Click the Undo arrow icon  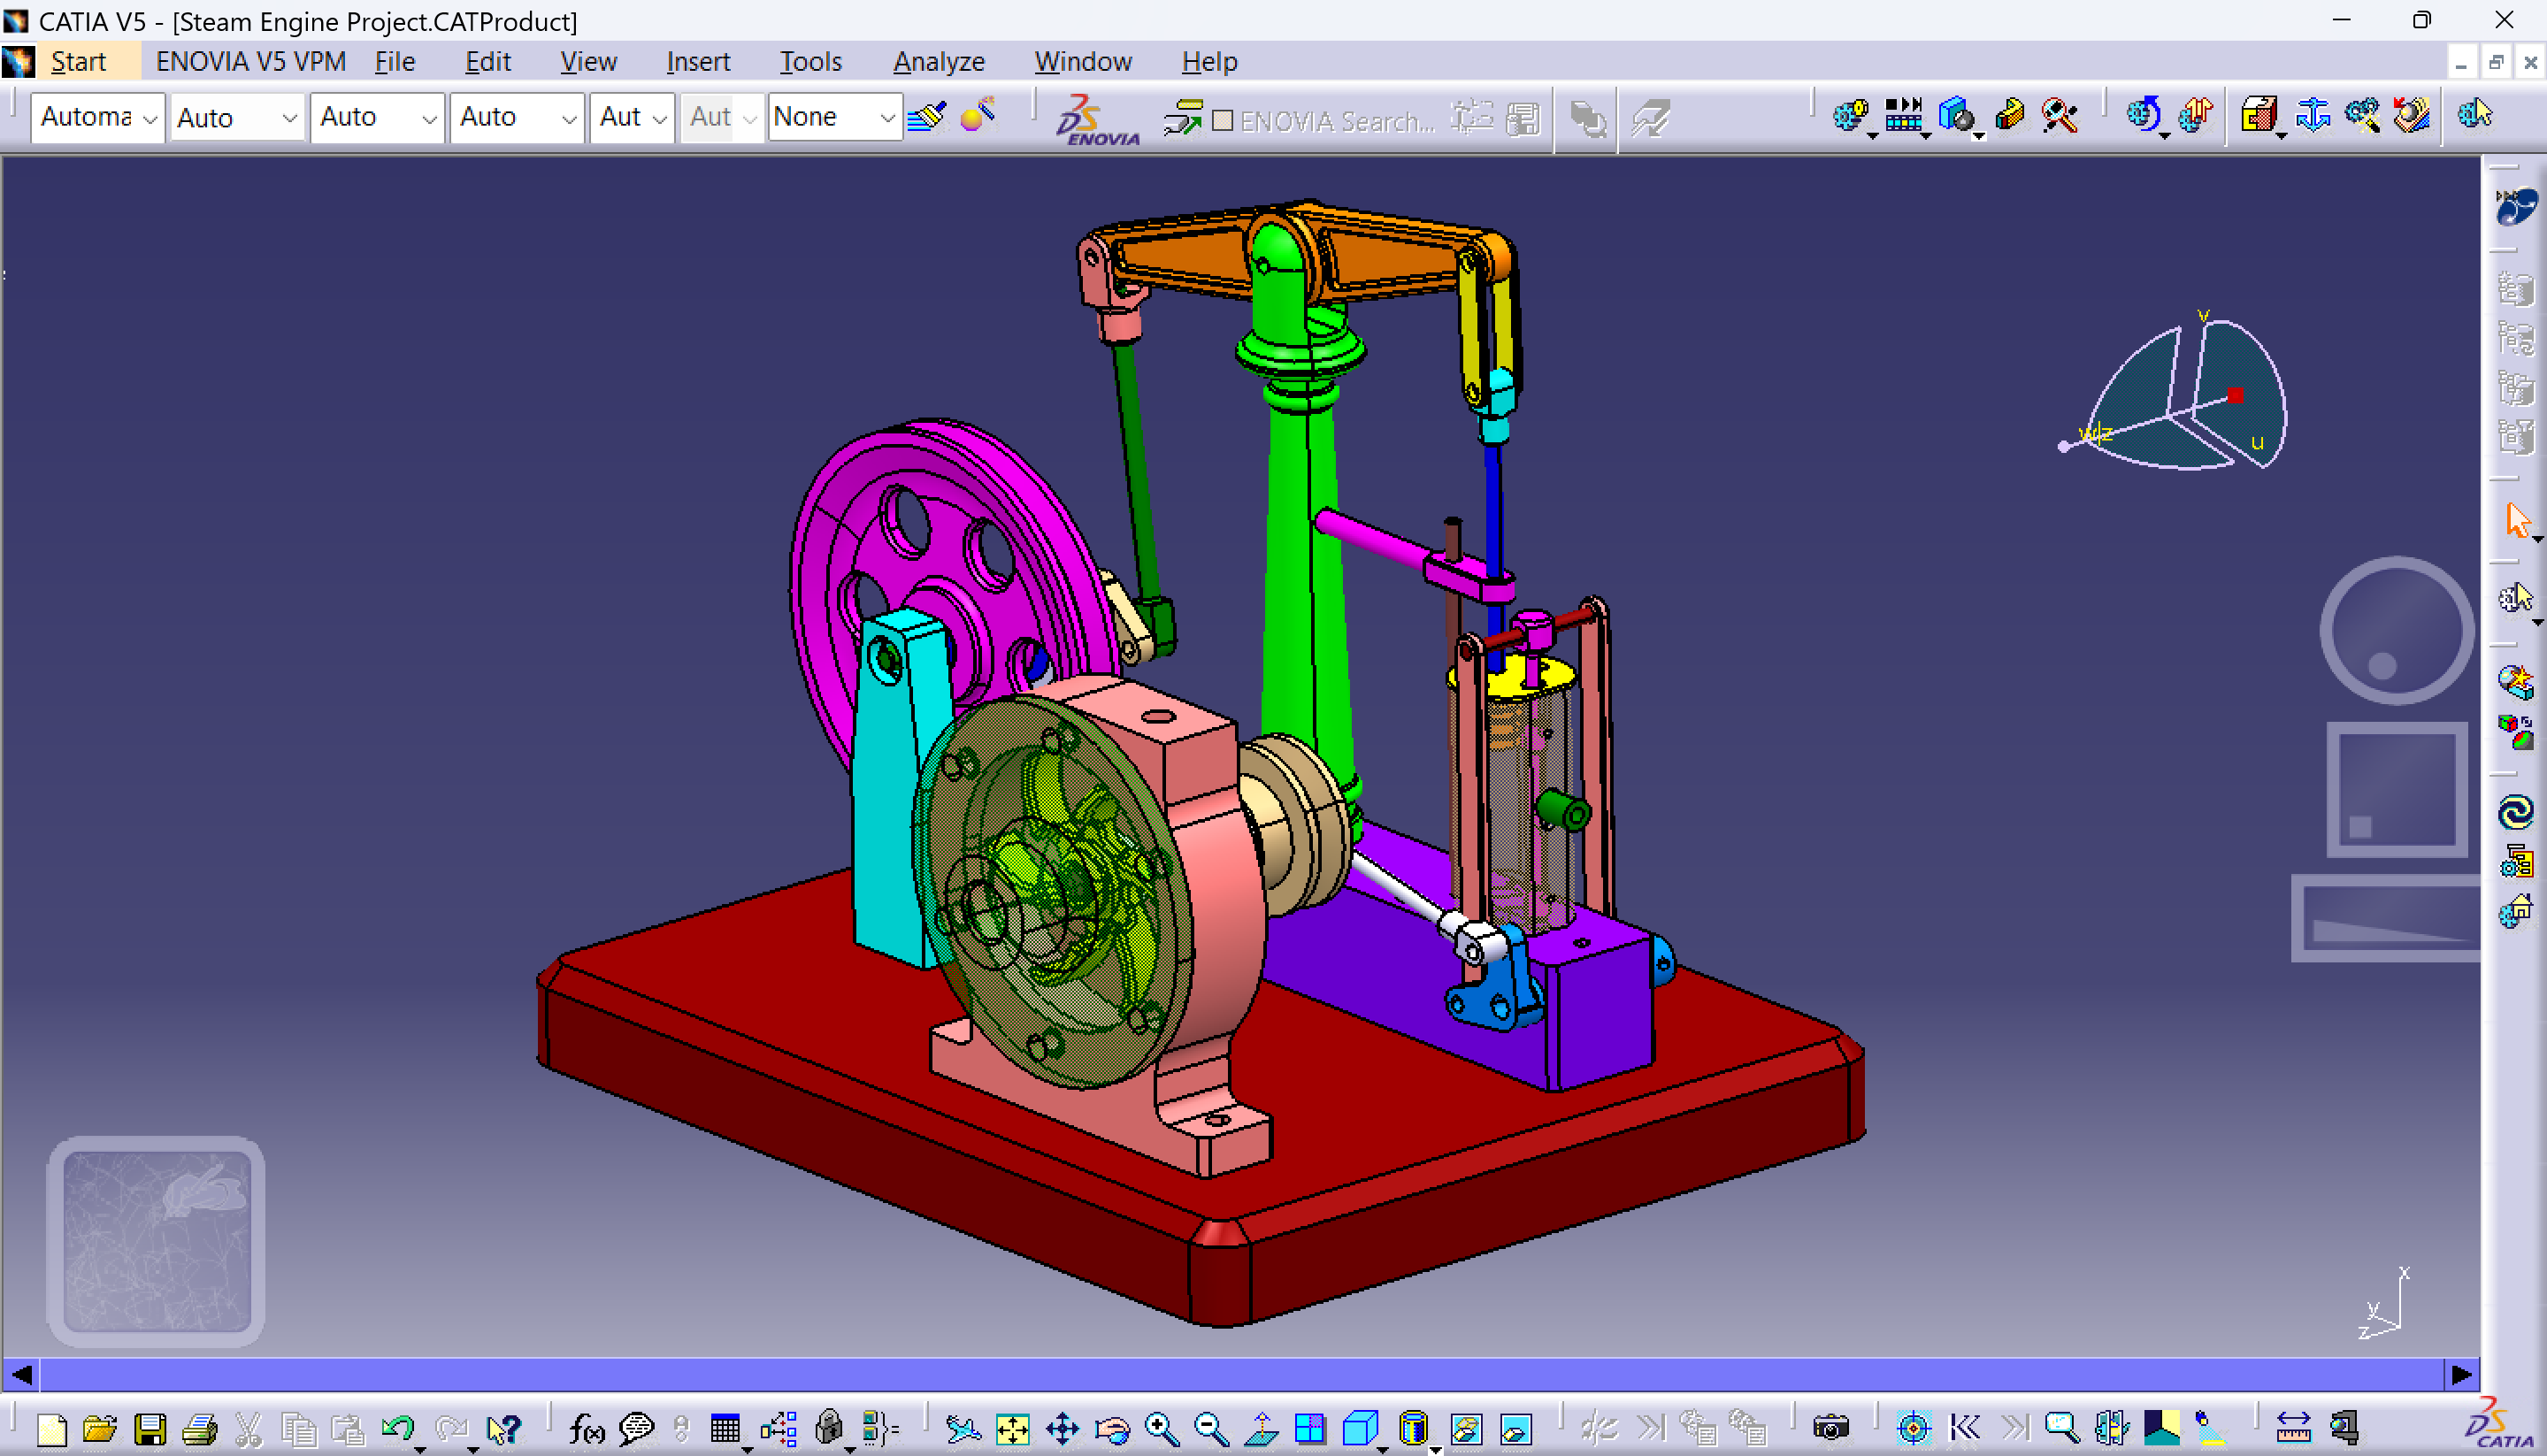[x=397, y=1428]
